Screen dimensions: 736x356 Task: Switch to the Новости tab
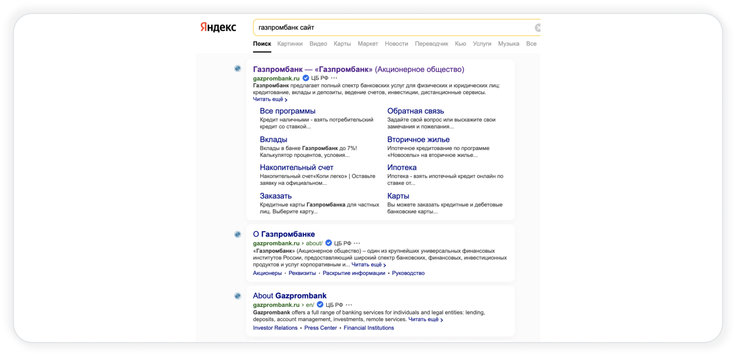point(396,44)
